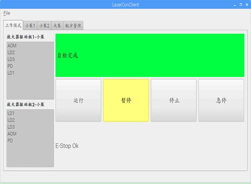This screenshot has width=251, height=184.
Task: Click the 放大器驱动板1-小泵 heading
Action: tap(26, 37)
